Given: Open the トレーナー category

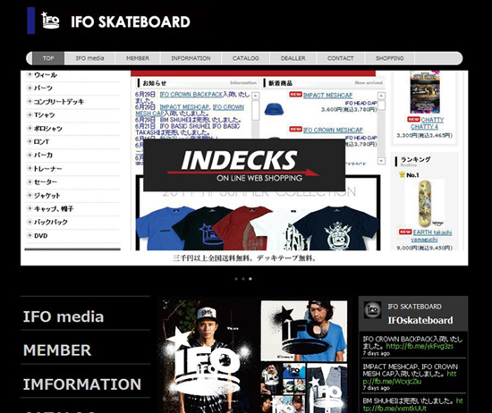Looking at the screenshot, I should (x=47, y=168).
